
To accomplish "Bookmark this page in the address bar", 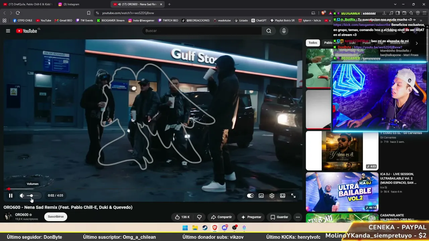I will [x=88, y=13].
